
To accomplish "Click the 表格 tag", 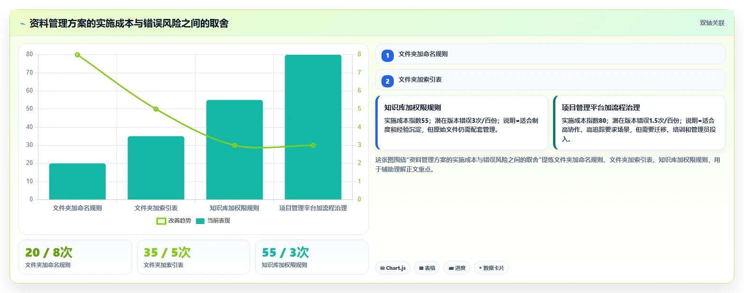I will point(427,268).
